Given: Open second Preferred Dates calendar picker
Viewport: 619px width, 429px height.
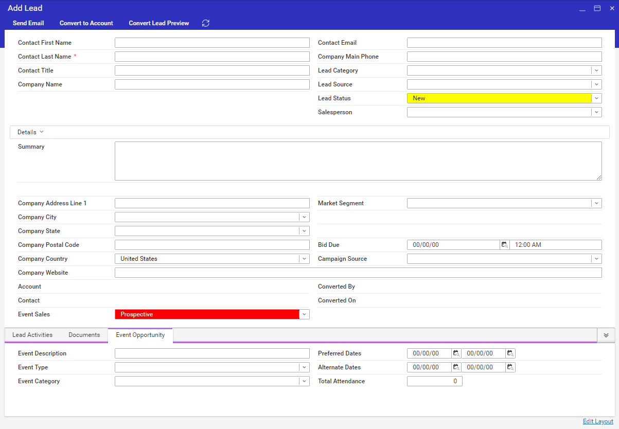Looking at the screenshot, I should (x=510, y=353).
